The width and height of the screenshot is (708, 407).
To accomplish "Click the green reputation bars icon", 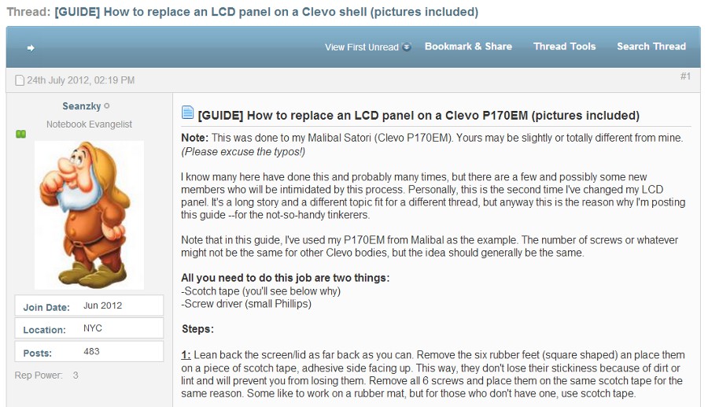I will (20, 134).
